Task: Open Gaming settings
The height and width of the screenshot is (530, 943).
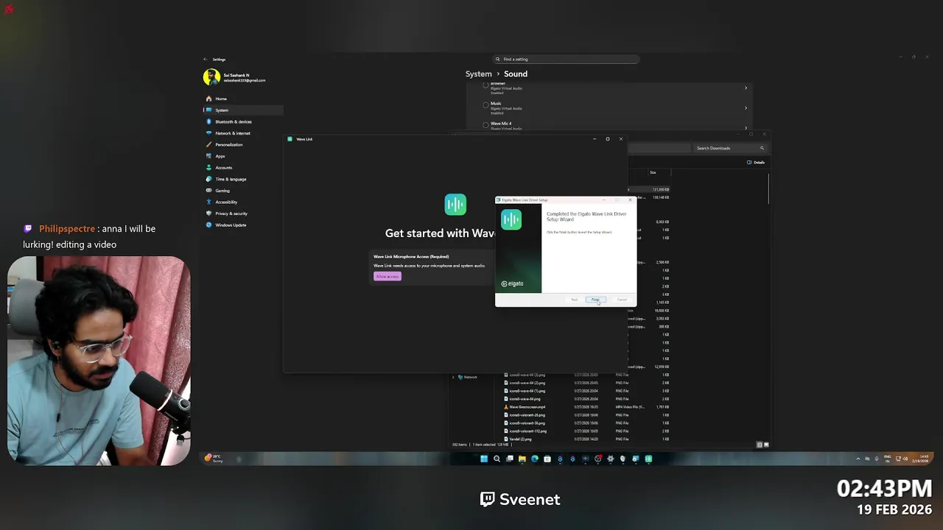Action: coord(243,191)
